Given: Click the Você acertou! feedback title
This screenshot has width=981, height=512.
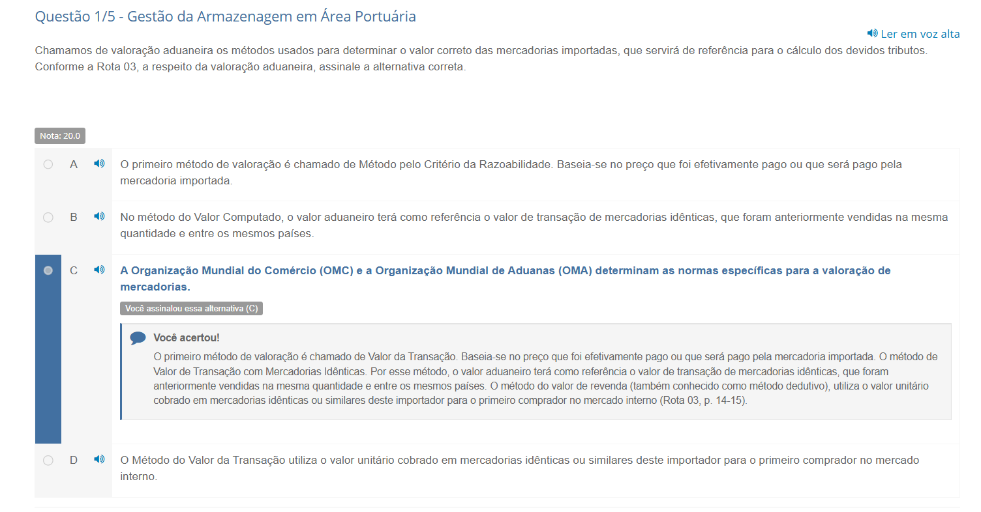Looking at the screenshot, I should pyautogui.click(x=187, y=338).
